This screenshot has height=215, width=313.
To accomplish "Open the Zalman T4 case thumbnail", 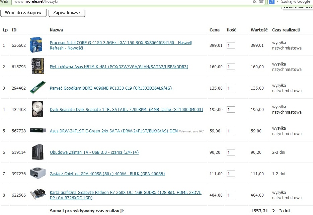I will [x=38, y=152].
